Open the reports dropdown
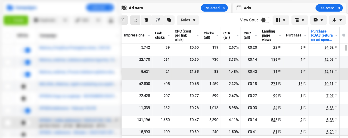The width and height of the screenshot is (348, 138). tap(318, 20)
